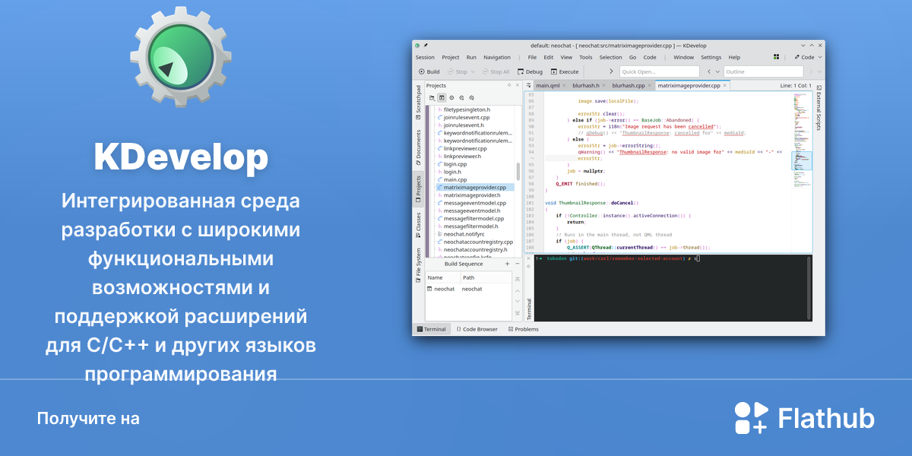Click the Stop toolbar button
This screenshot has height=456, width=912.
[457, 71]
